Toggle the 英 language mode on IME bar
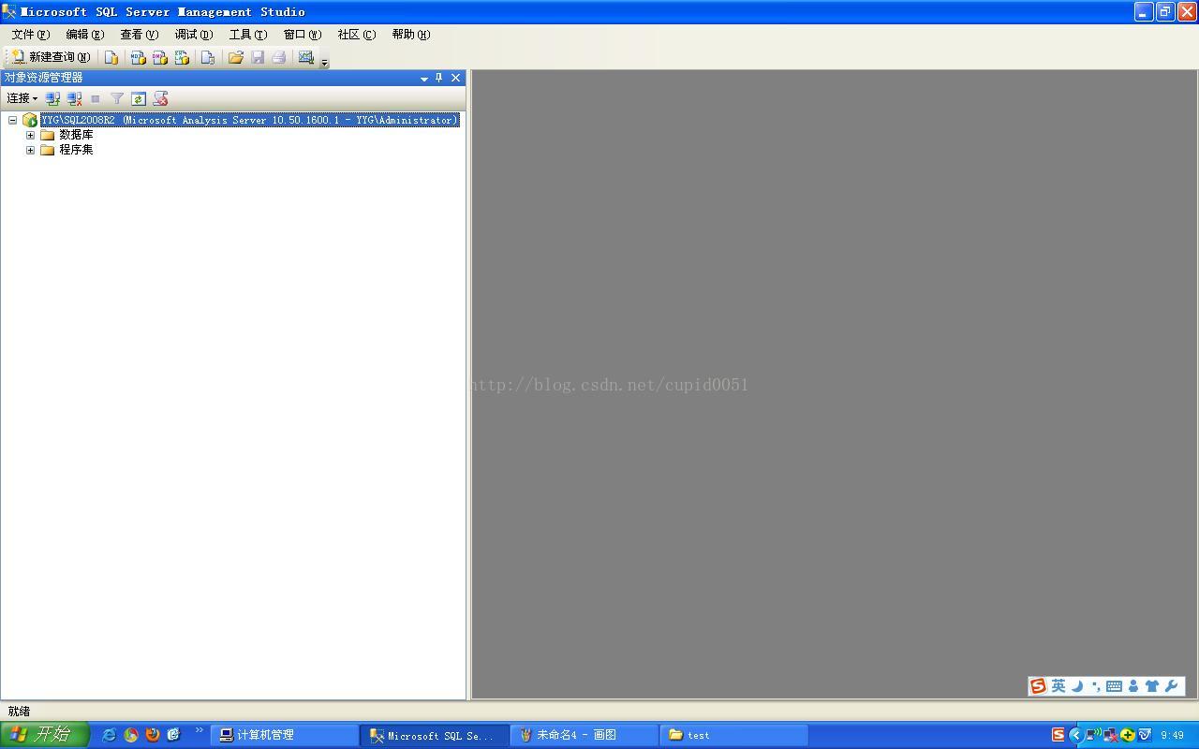The height and width of the screenshot is (749, 1199). pos(1058,686)
